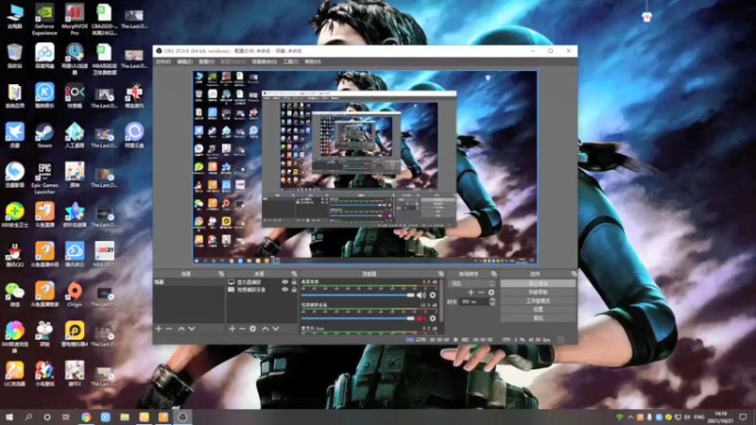The height and width of the screenshot is (425, 756).
Task: Open Video Capture Device audio settings gear
Action: (433, 318)
